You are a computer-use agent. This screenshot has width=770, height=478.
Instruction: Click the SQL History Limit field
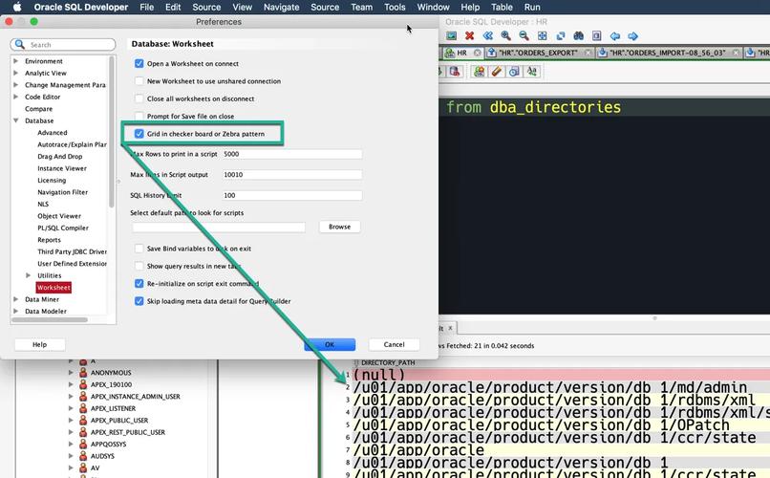(292, 195)
